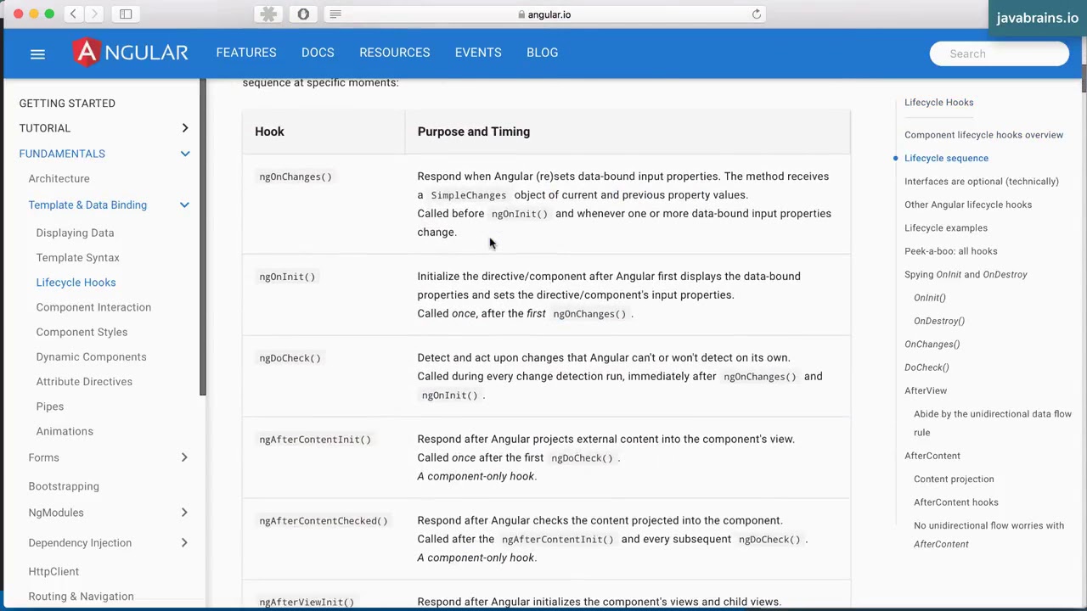Jump to DoCheck() in contents
1087x611 pixels.
pos(926,367)
